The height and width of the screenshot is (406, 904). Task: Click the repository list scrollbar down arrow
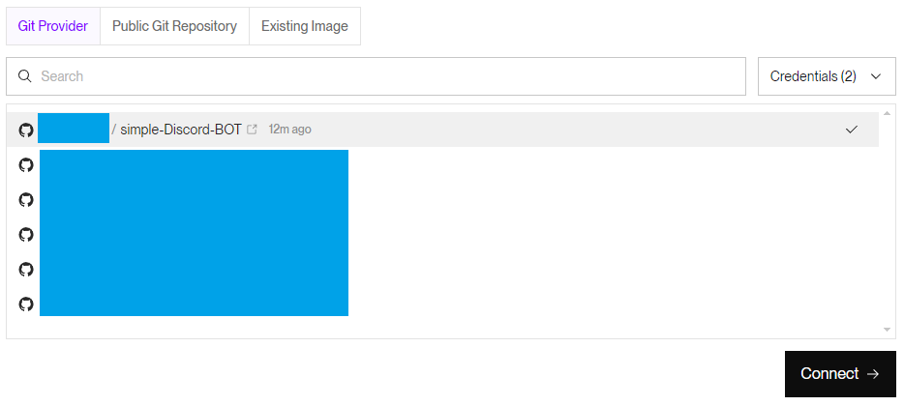[888, 330]
